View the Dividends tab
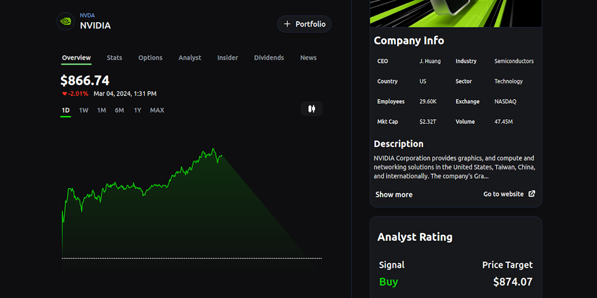Viewport: 597px width, 298px height. (x=269, y=58)
